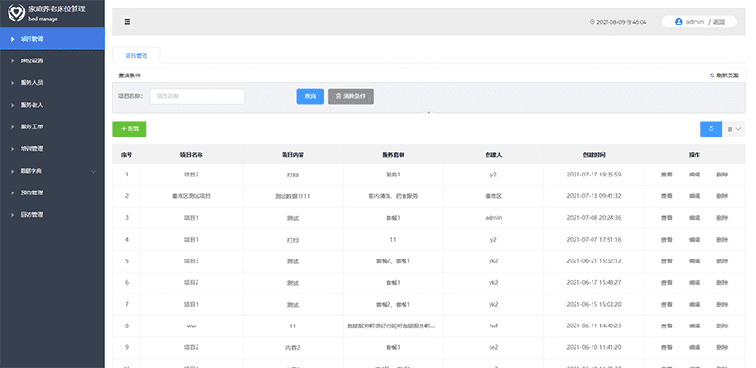Select the 项目管理 page tab
Image resolution: width=756 pixels, height=368 pixels.
point(136,56)
